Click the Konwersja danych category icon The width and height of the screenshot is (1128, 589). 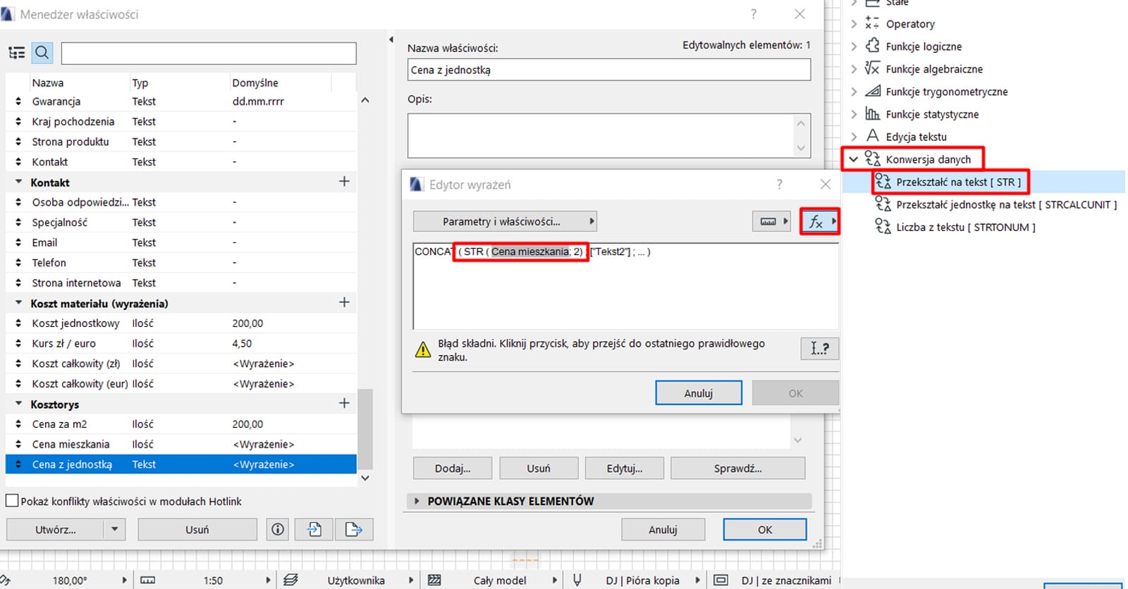point(873,159)
